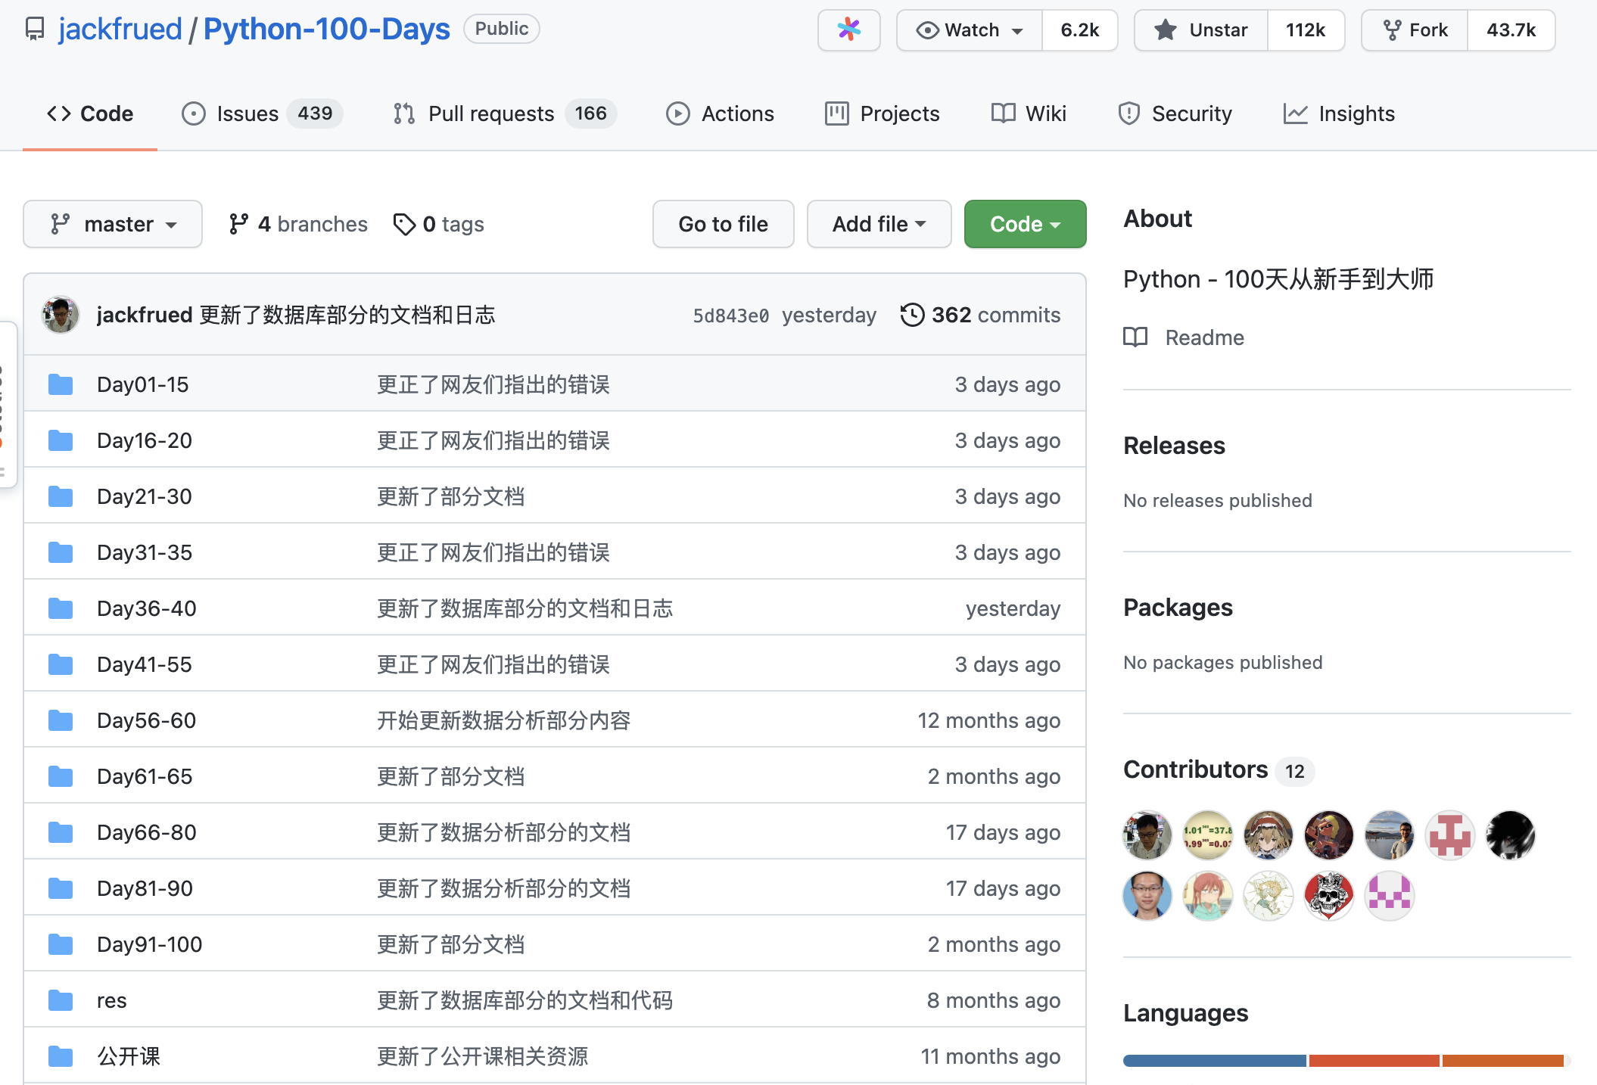
Task: Open the Day36-40 folder
Action: [x=147, y=608]
